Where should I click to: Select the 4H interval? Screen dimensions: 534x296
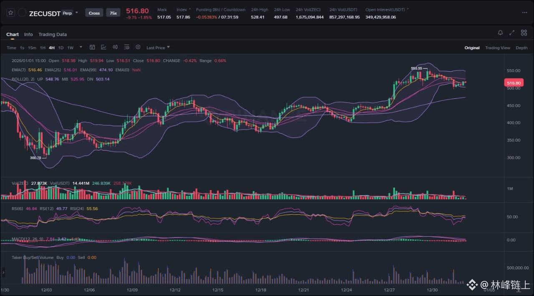coord(52,48)
